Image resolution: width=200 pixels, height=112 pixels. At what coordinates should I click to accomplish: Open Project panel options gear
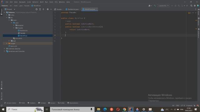(x=47, y=9)
